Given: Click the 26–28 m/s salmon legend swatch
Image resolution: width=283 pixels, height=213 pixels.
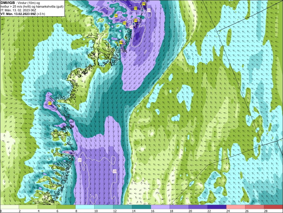Looking at the screenshot, I should 255,207.
